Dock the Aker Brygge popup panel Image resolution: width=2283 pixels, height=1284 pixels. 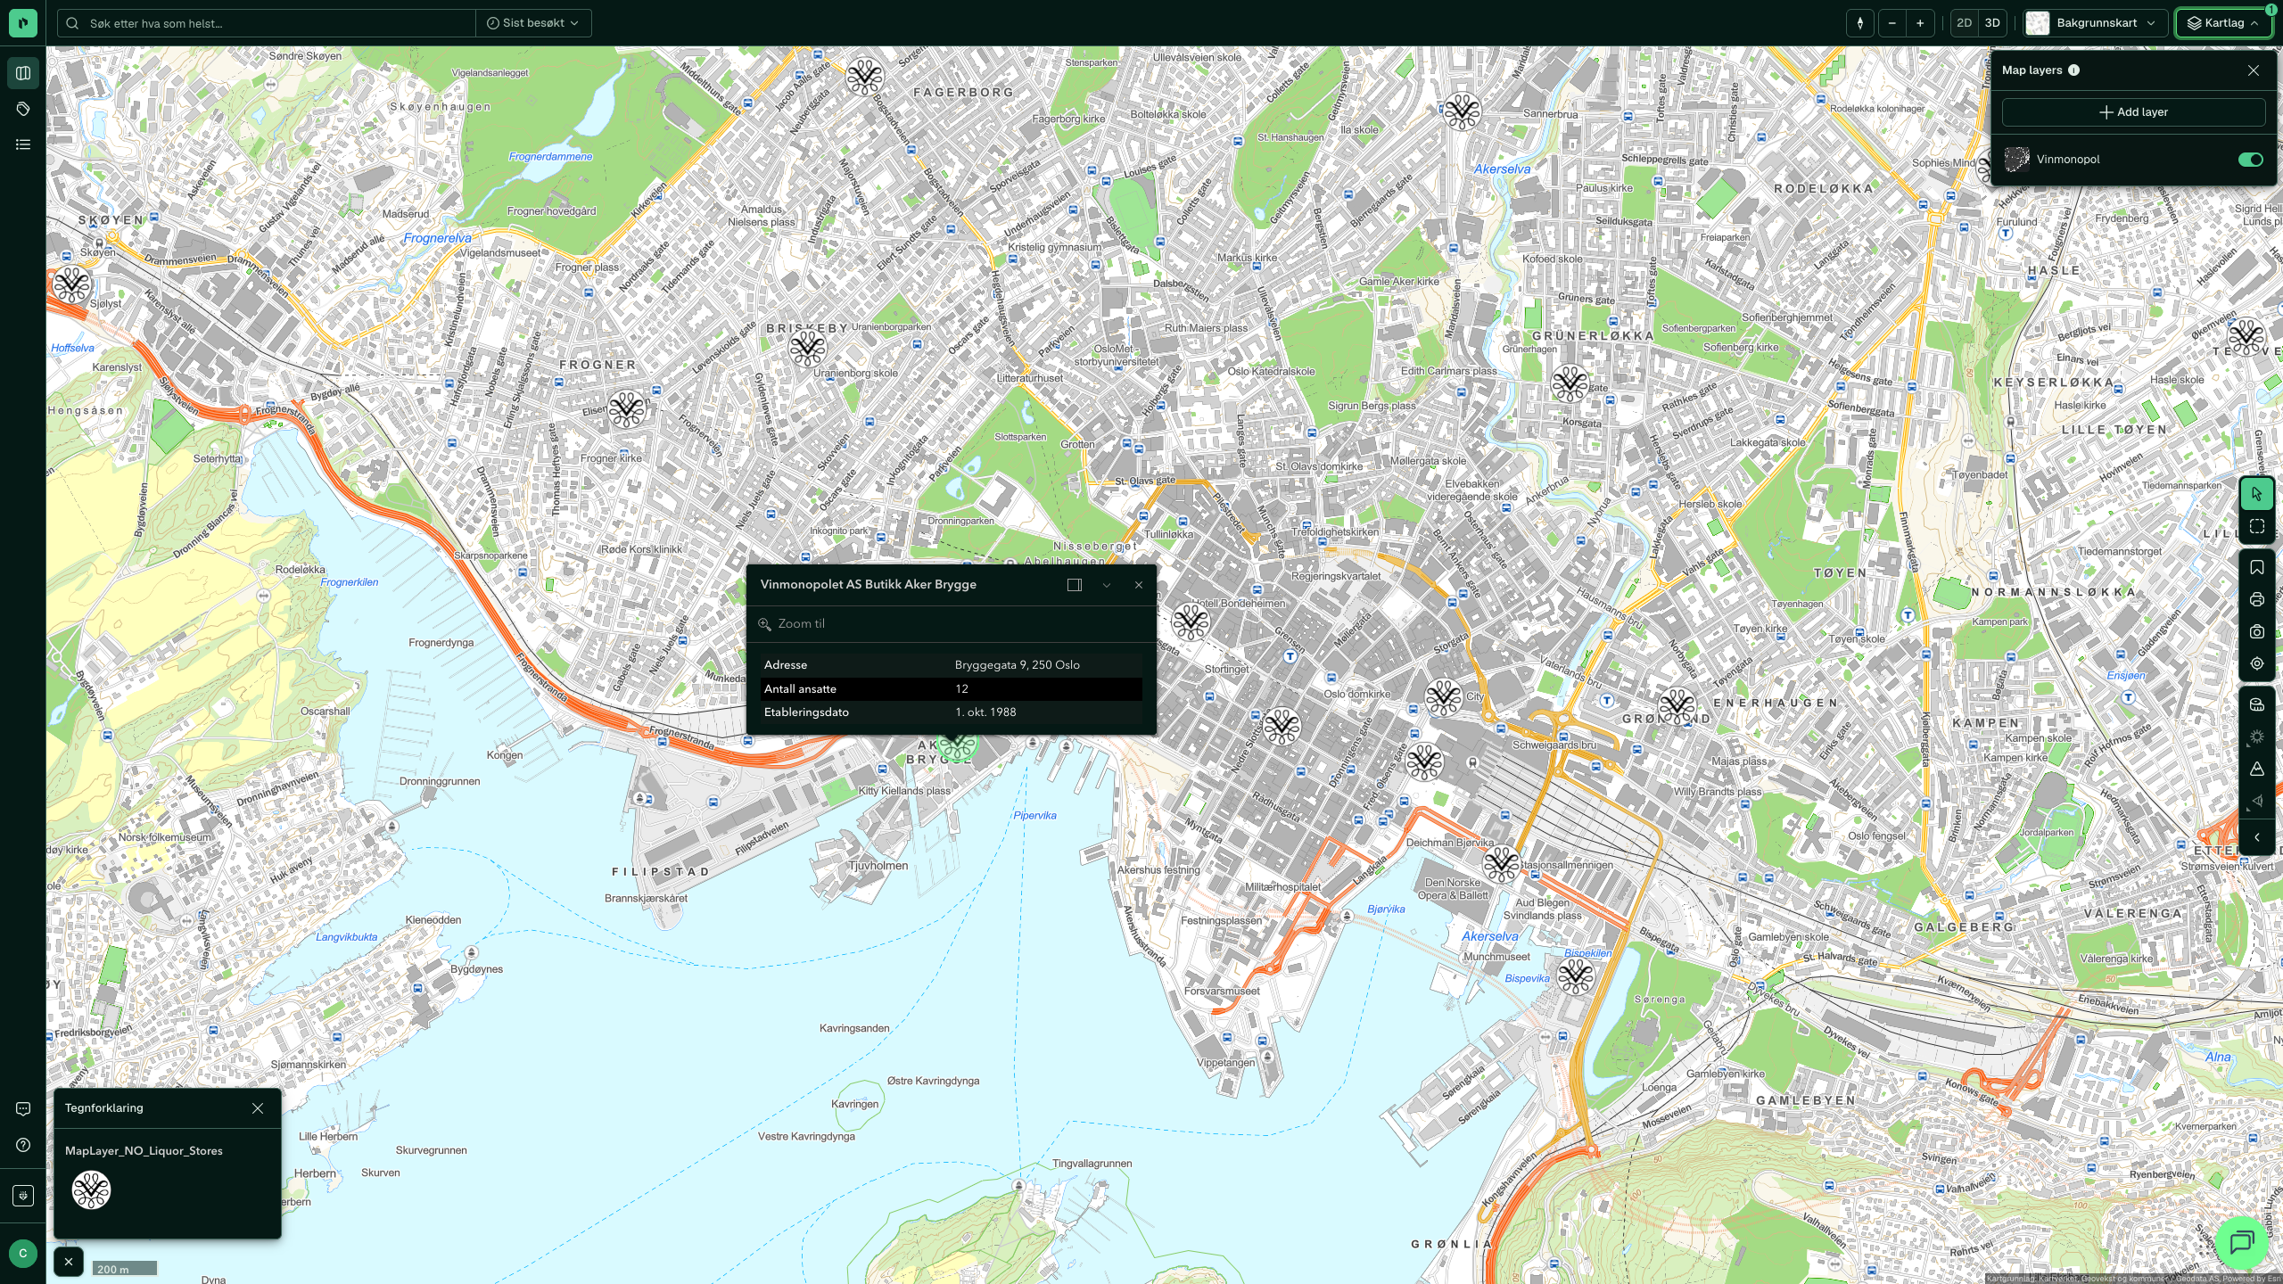coord(1075,585)
